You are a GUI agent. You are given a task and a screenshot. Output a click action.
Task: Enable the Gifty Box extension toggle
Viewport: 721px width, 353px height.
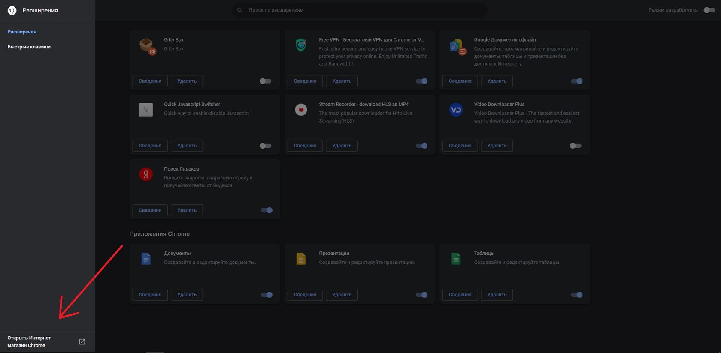266,81
